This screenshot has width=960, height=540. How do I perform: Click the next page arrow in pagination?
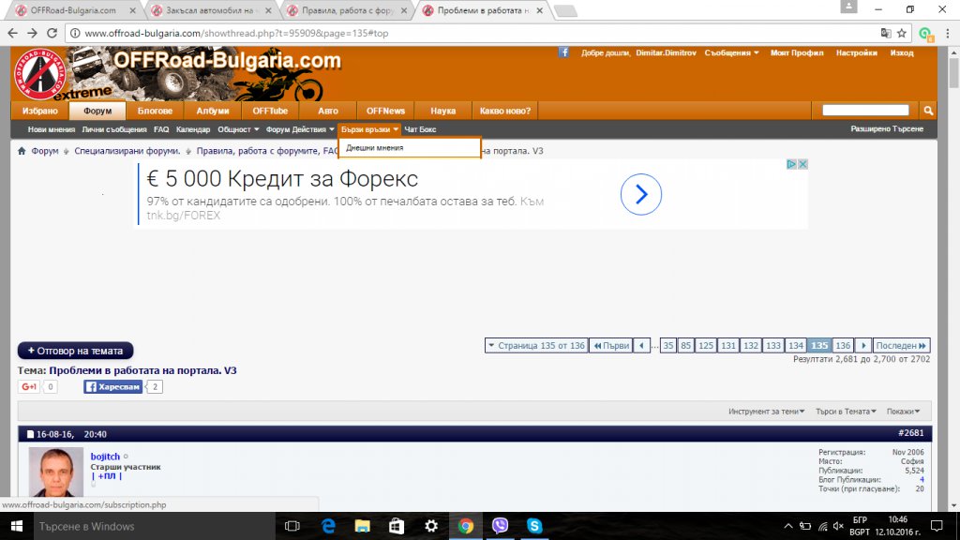pos(863,345)
